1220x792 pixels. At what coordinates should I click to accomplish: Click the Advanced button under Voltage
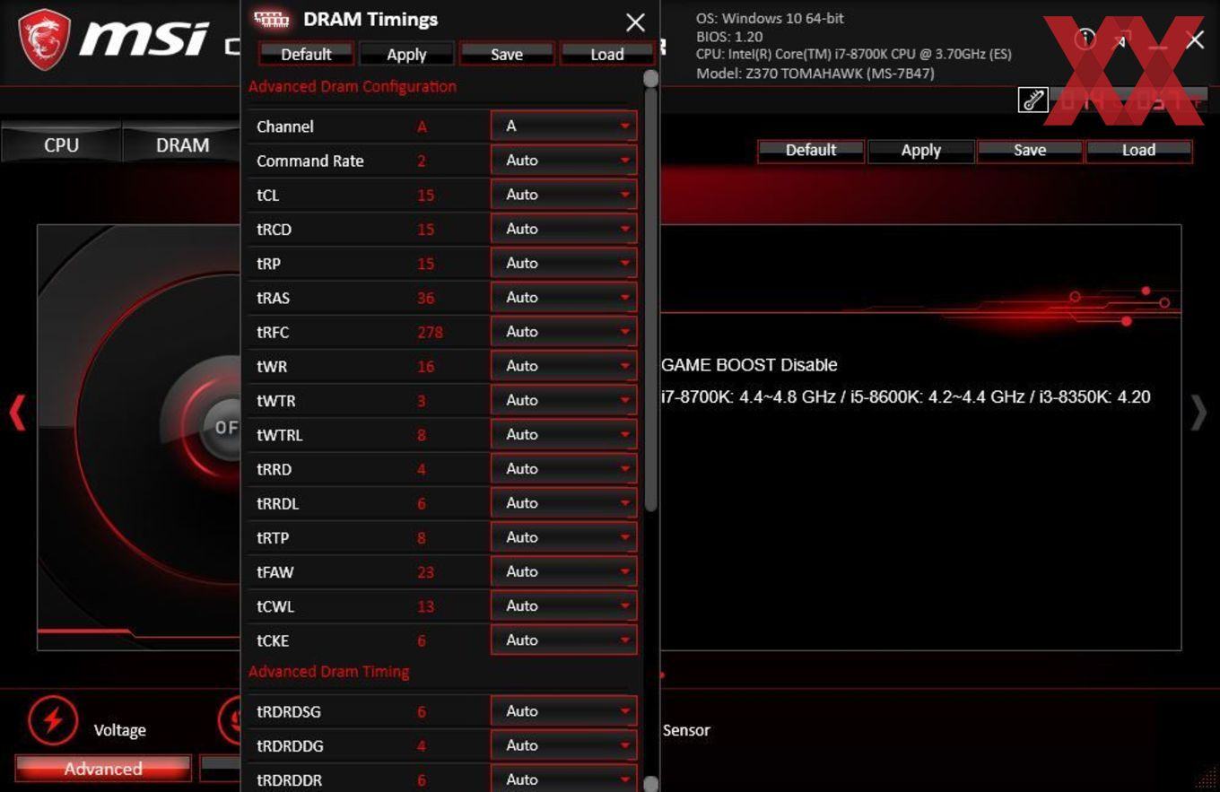point(103,769)
